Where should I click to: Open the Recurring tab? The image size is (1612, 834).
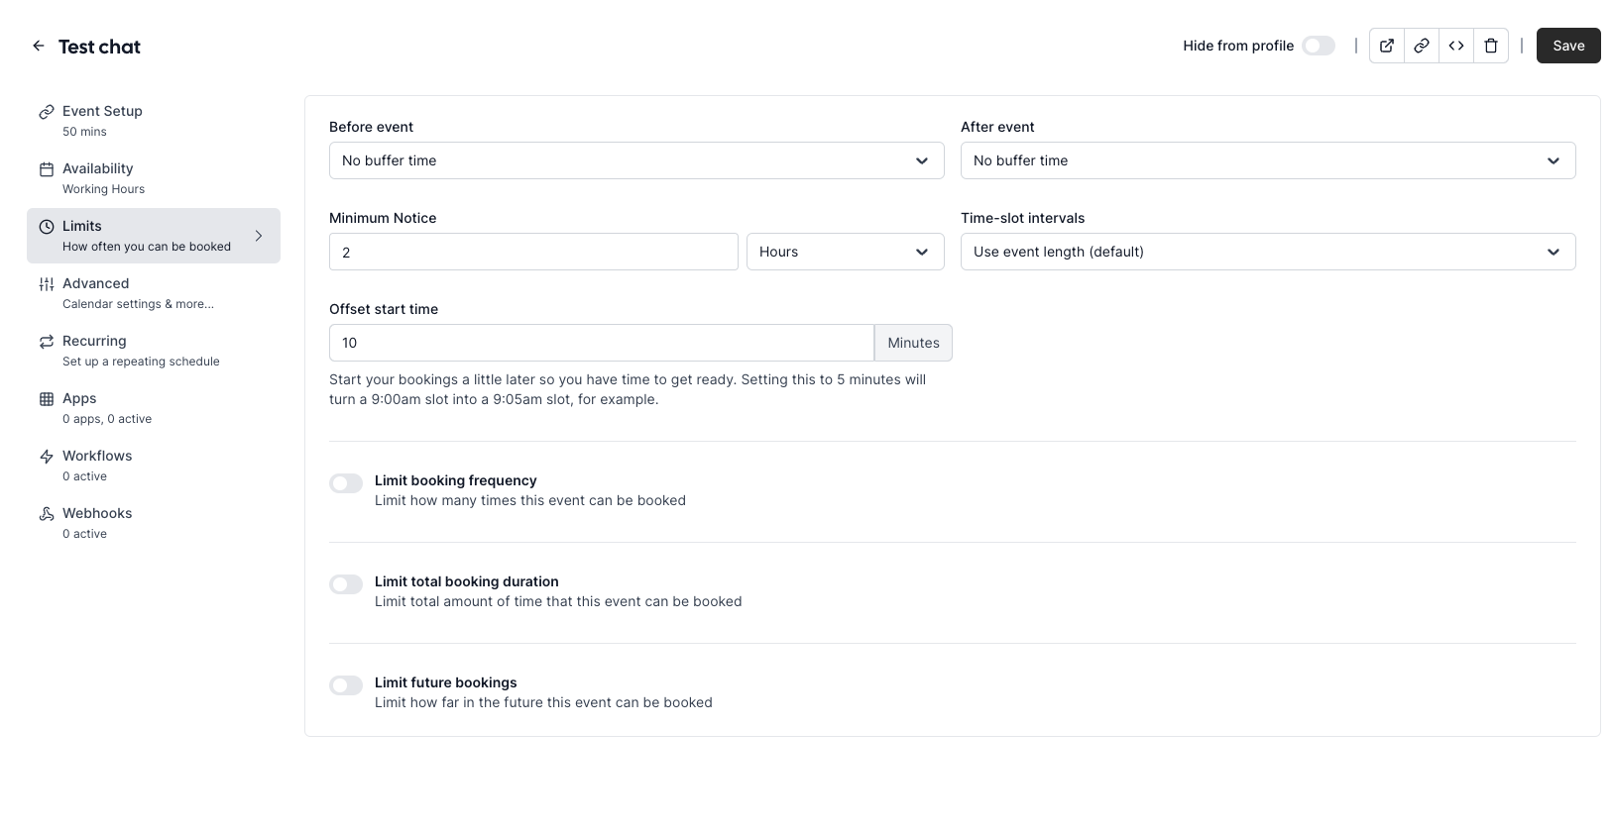pos(154,351)
